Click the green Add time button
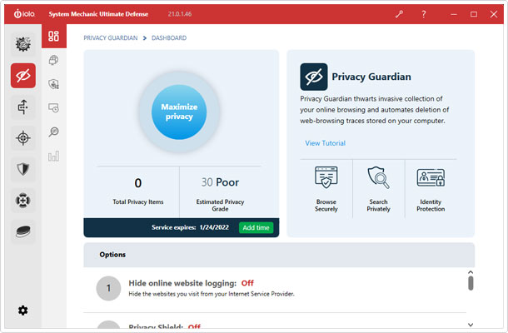 coord(256,227)
